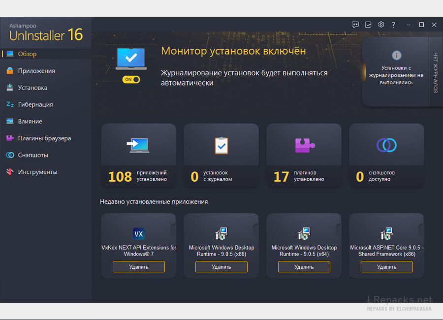
Task: Expand the НЕТ ЖУРНАЛОВ side panel
Action: pyautogui.click(x=435, y=72)
